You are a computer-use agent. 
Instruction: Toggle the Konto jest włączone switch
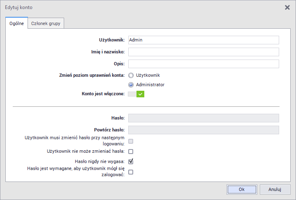(136, 94)
